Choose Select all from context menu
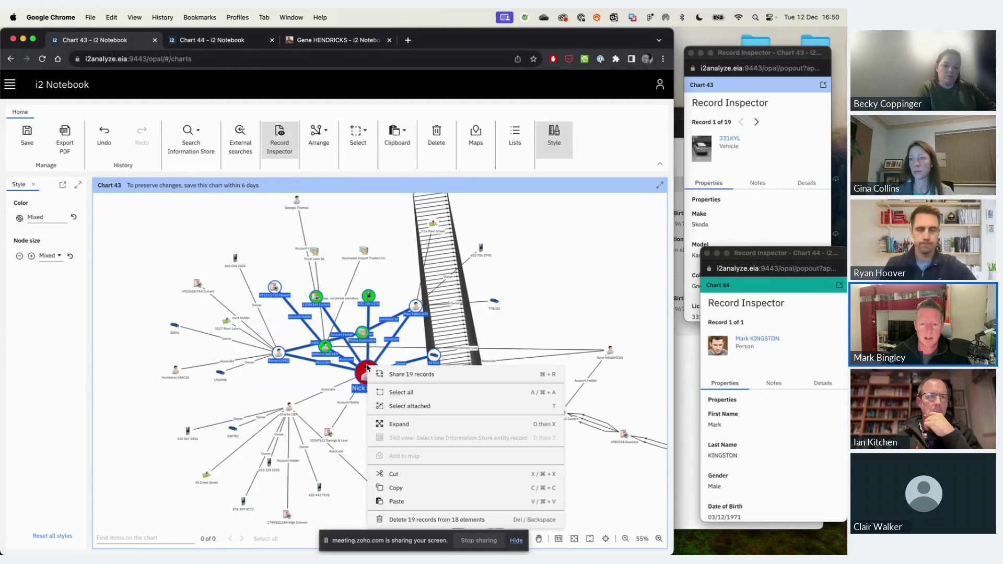 coord(466,392)
